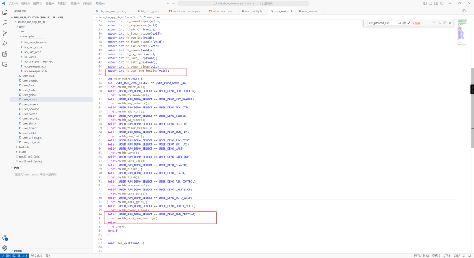Open the Explorer view in activity bar
474x258 pixels.
[5, 12]
